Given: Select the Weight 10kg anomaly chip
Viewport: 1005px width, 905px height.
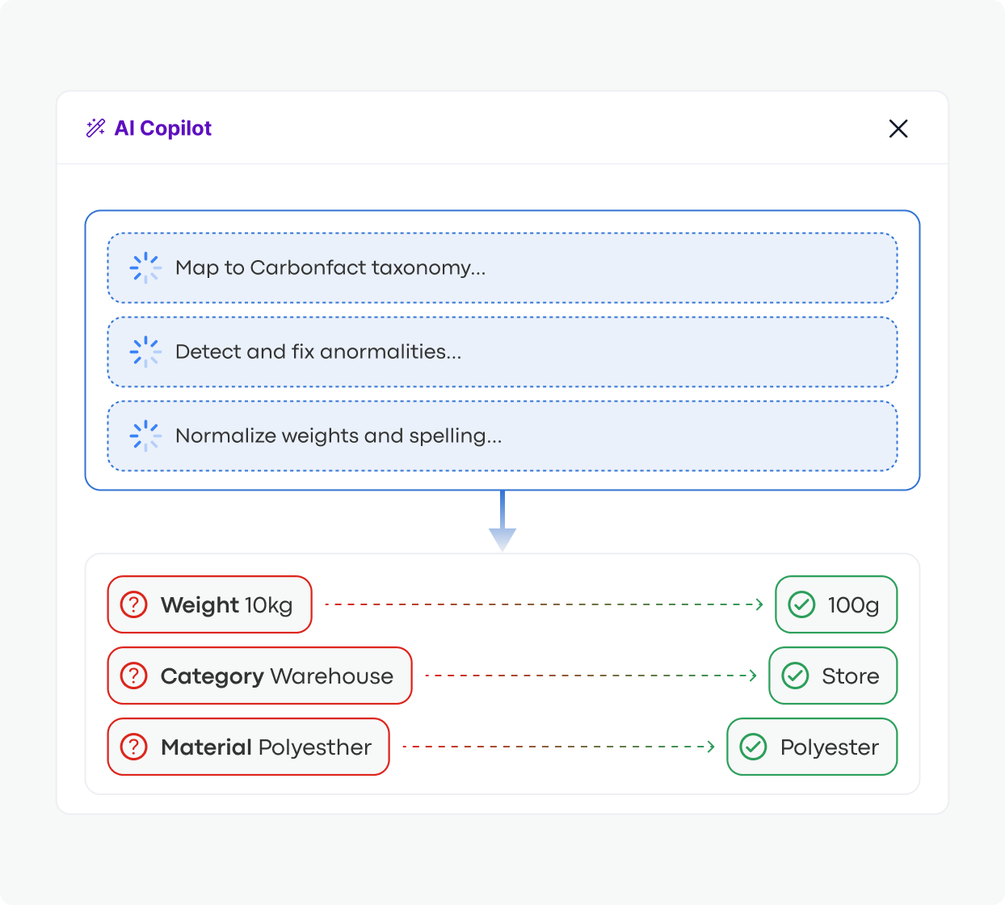Looking at the screenshot, I should (209, 604).
